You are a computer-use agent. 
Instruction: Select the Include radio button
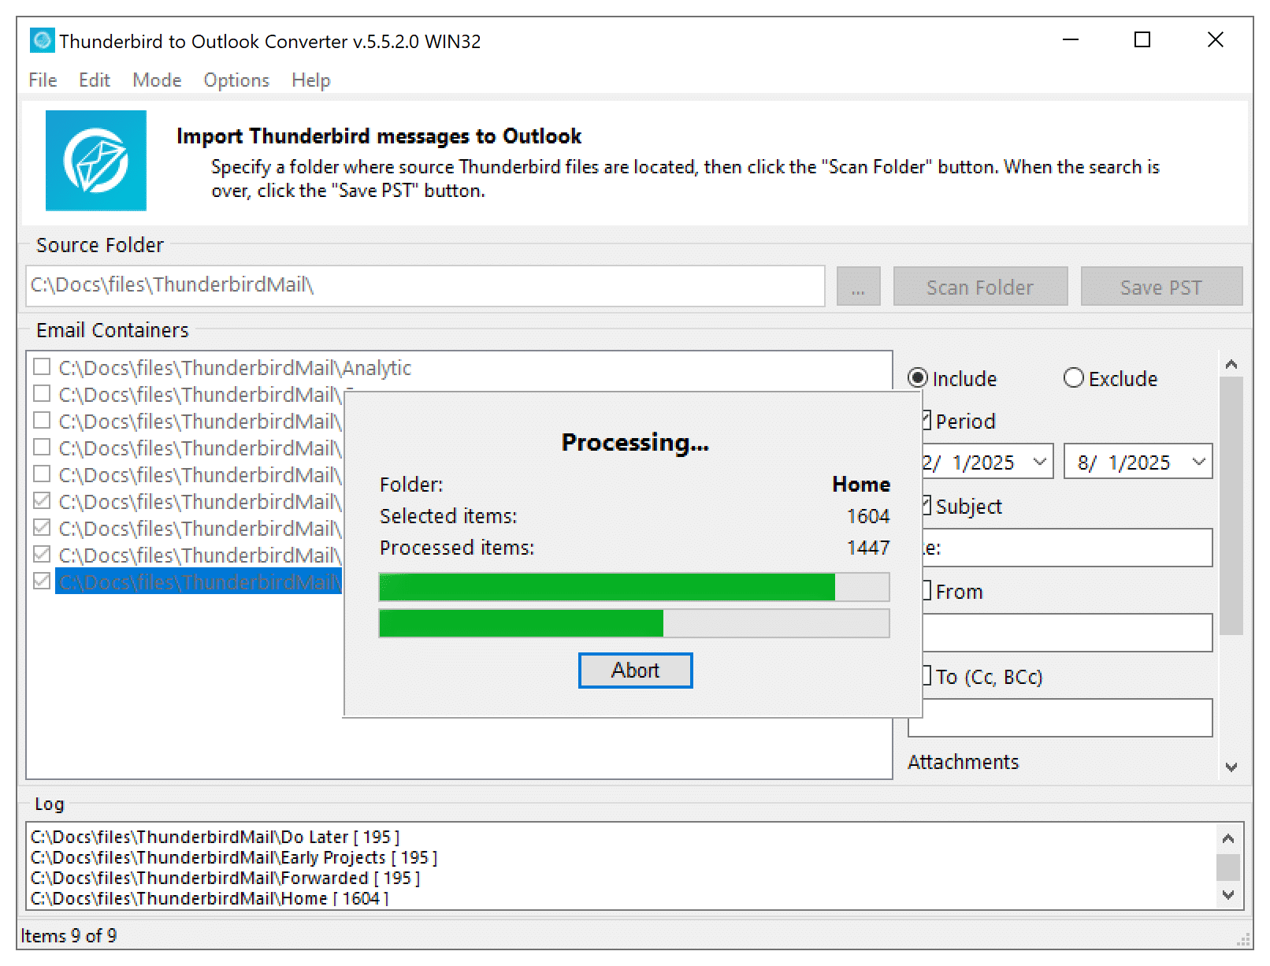(x=917, y=378)
